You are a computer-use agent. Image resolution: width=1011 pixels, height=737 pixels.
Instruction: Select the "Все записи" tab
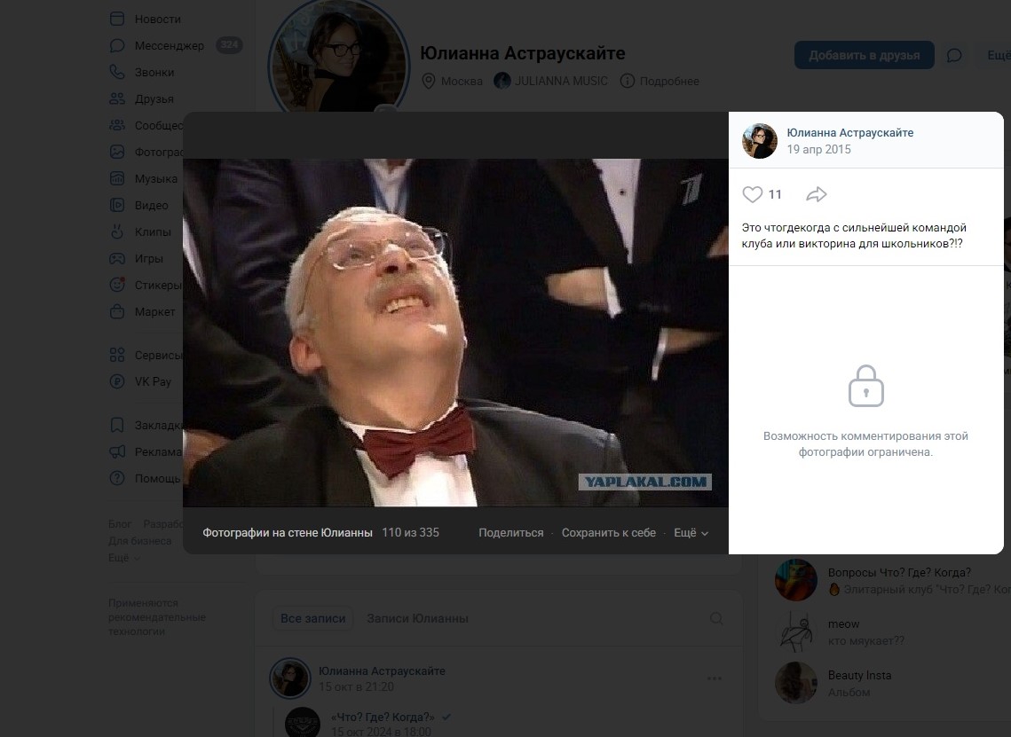pyautogui.click(x=312, y=618)
